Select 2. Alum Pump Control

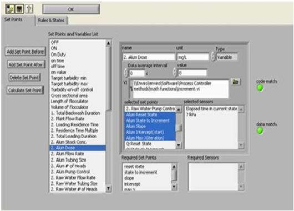coord(78,172)
